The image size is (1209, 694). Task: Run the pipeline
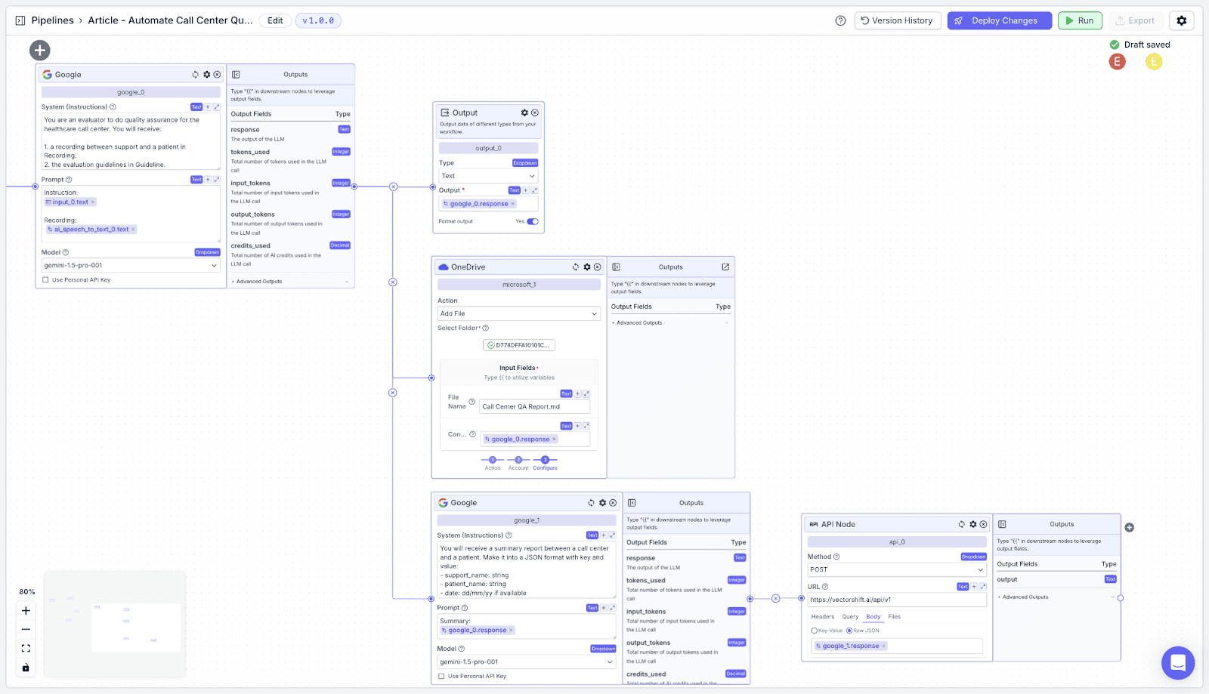click(x=1080, y=20)
